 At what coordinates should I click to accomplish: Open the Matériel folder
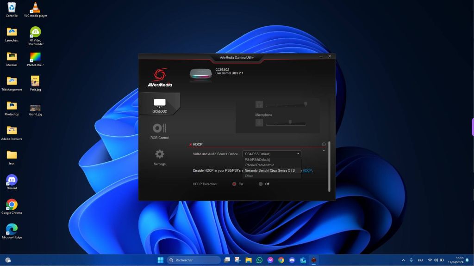click(x=12, y=59)
